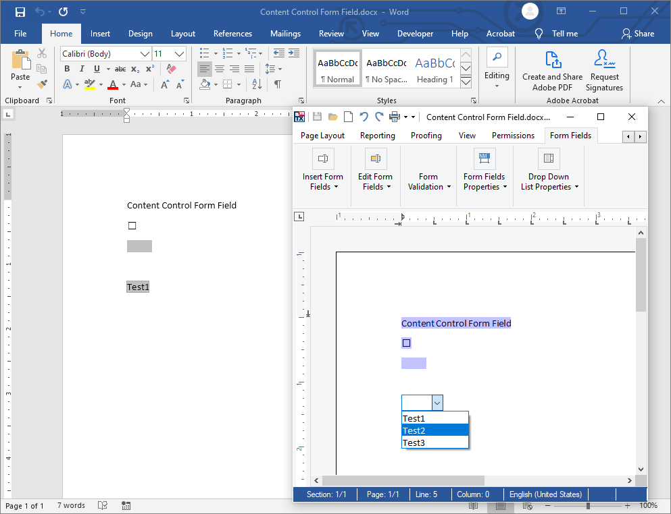The width and height of the screenshot is (671, 514).
Task: Click the Form Validation icon
Action: click(428, 170)
